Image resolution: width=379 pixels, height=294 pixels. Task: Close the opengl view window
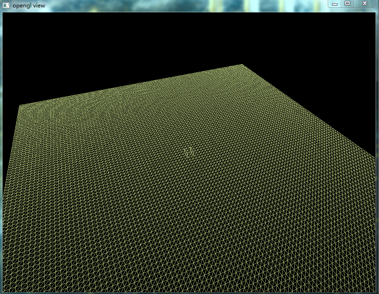(x=365, y=4)
